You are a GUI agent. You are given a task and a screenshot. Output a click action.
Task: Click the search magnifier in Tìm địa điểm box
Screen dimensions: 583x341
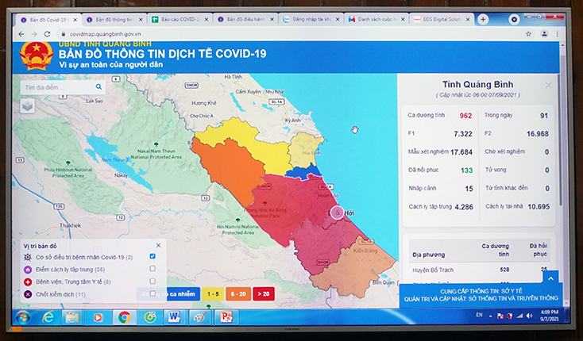pyautogui.click(x=98, y=86)
